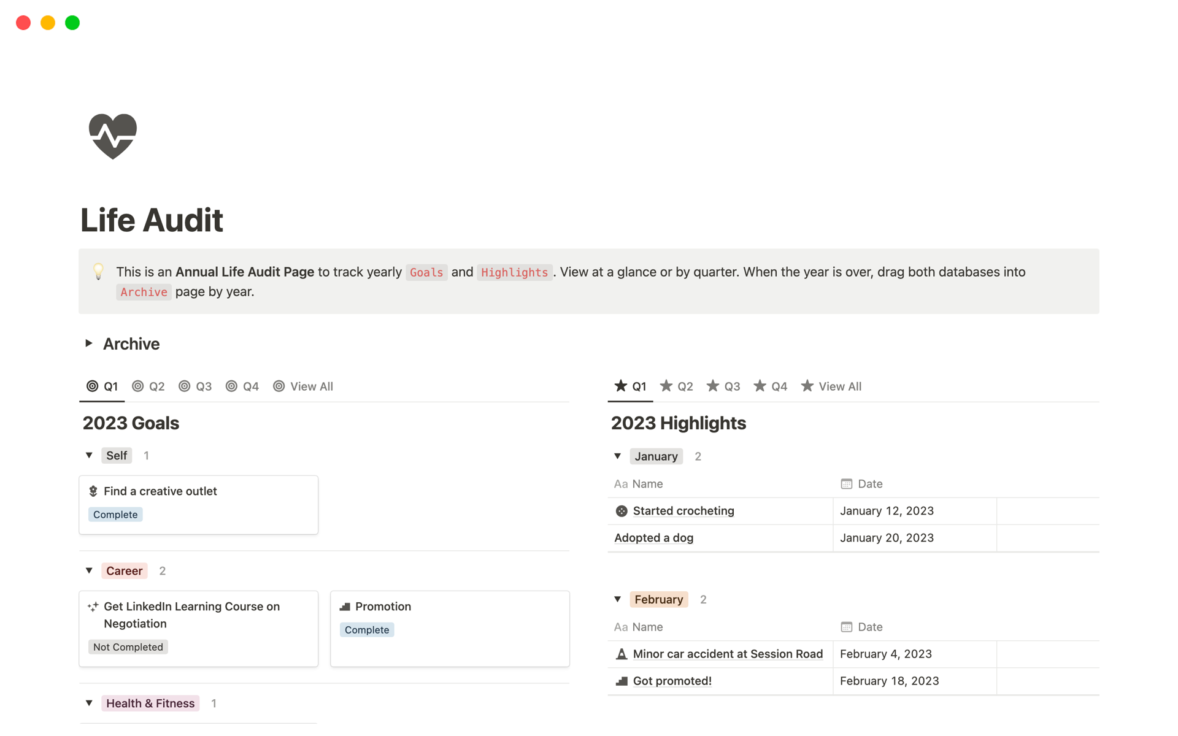Collapse the January highlights group
The image size is (1178, 736).
(618, 456)
